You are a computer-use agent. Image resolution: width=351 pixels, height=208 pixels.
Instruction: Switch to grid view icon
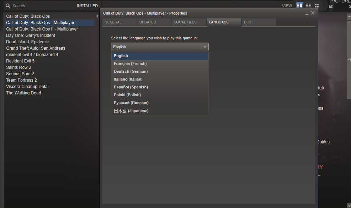(317, 6)
